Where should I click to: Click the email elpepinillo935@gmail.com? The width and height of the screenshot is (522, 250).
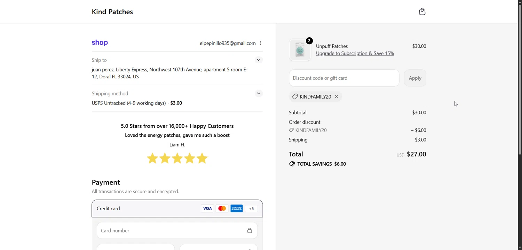228,43
